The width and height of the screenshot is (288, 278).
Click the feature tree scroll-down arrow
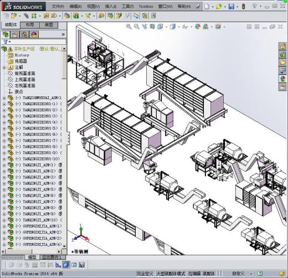(x=64, y=246)
